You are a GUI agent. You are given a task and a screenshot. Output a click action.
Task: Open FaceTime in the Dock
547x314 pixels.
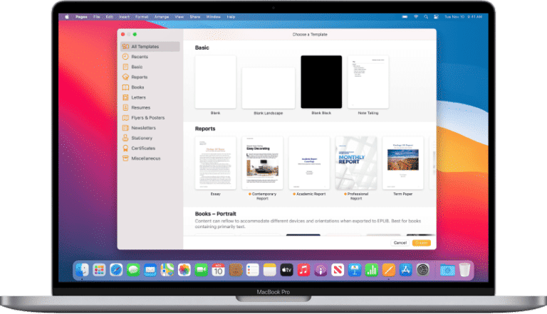[202, 270]
